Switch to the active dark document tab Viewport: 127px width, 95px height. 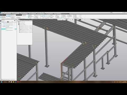tap(65, 14)
